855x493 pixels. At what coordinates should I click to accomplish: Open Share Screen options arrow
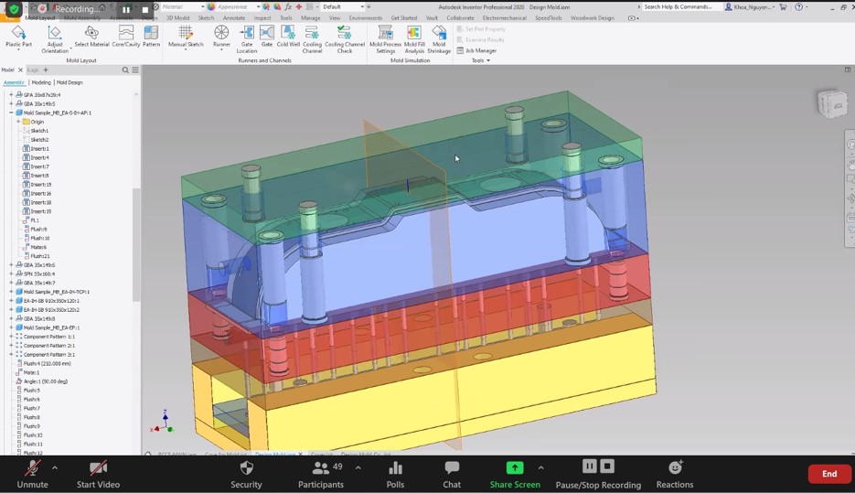[x=540, y=467]
